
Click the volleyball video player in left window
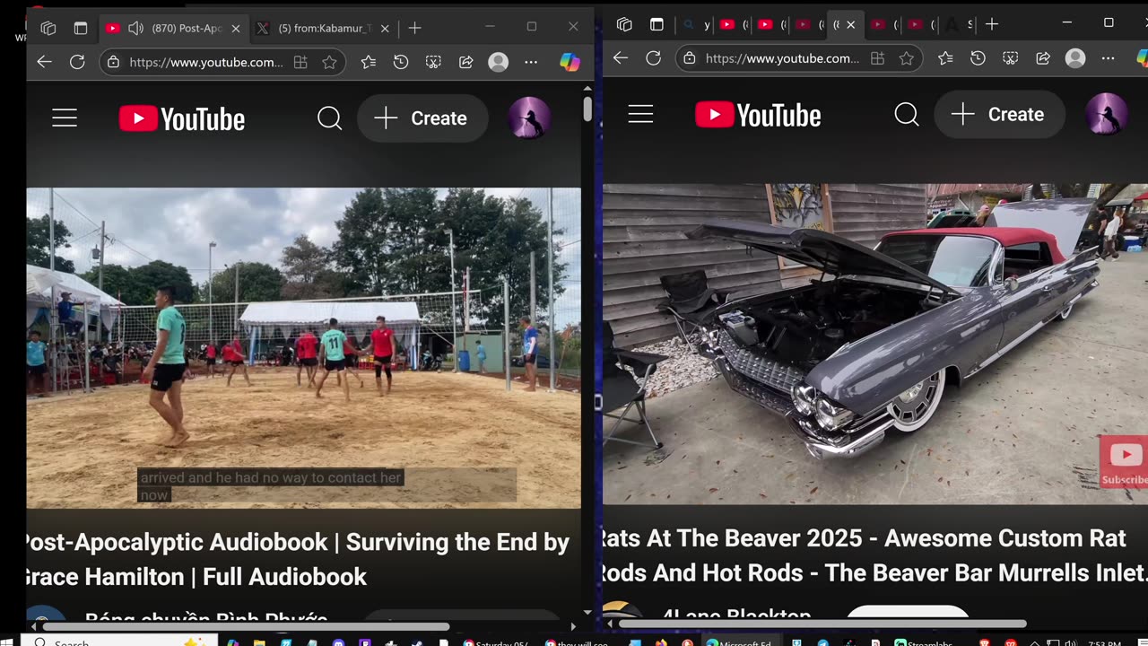(303, 347)
